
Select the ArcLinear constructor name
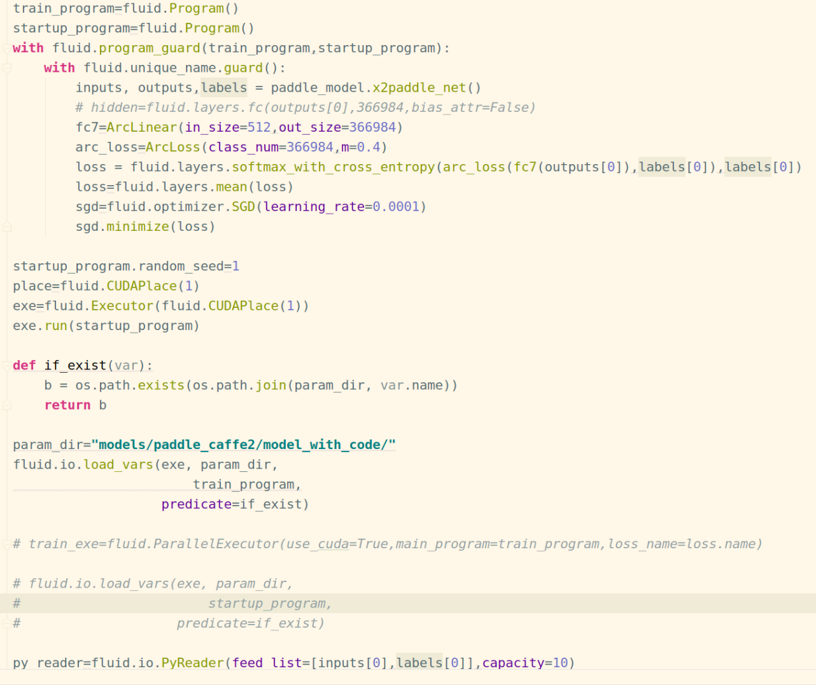click(x=141, y=127)
